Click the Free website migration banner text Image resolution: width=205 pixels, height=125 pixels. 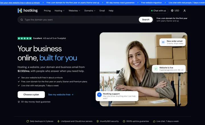[151, 3]
